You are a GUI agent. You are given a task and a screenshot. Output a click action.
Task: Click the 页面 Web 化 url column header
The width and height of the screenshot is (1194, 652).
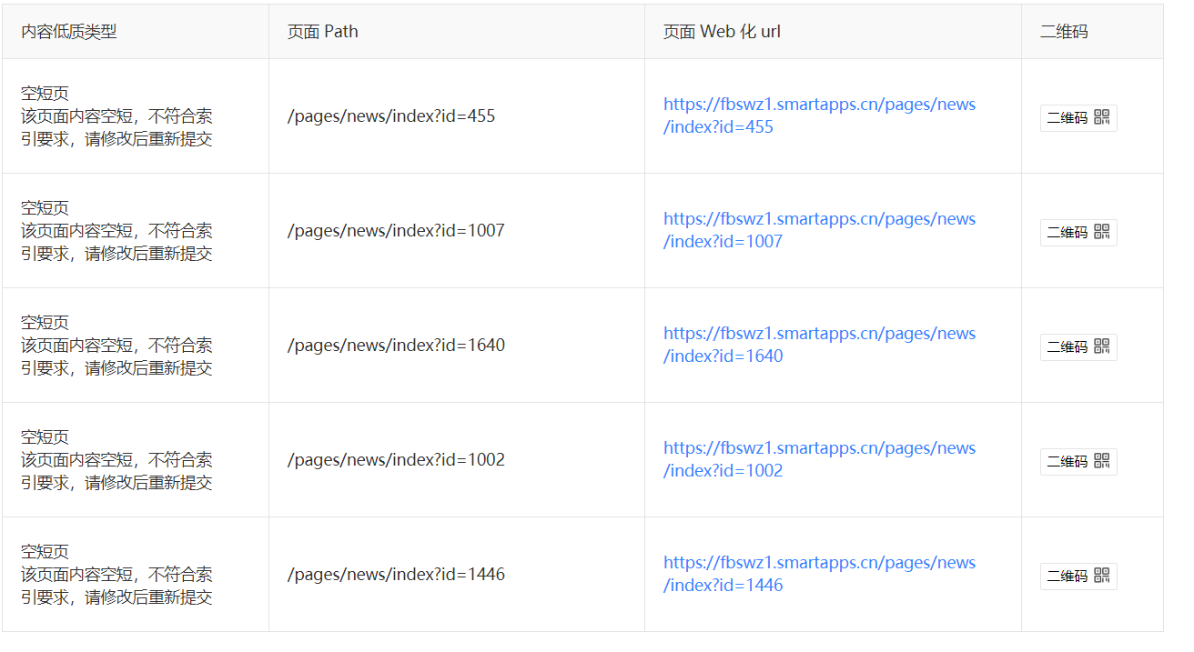click(722, 32)
